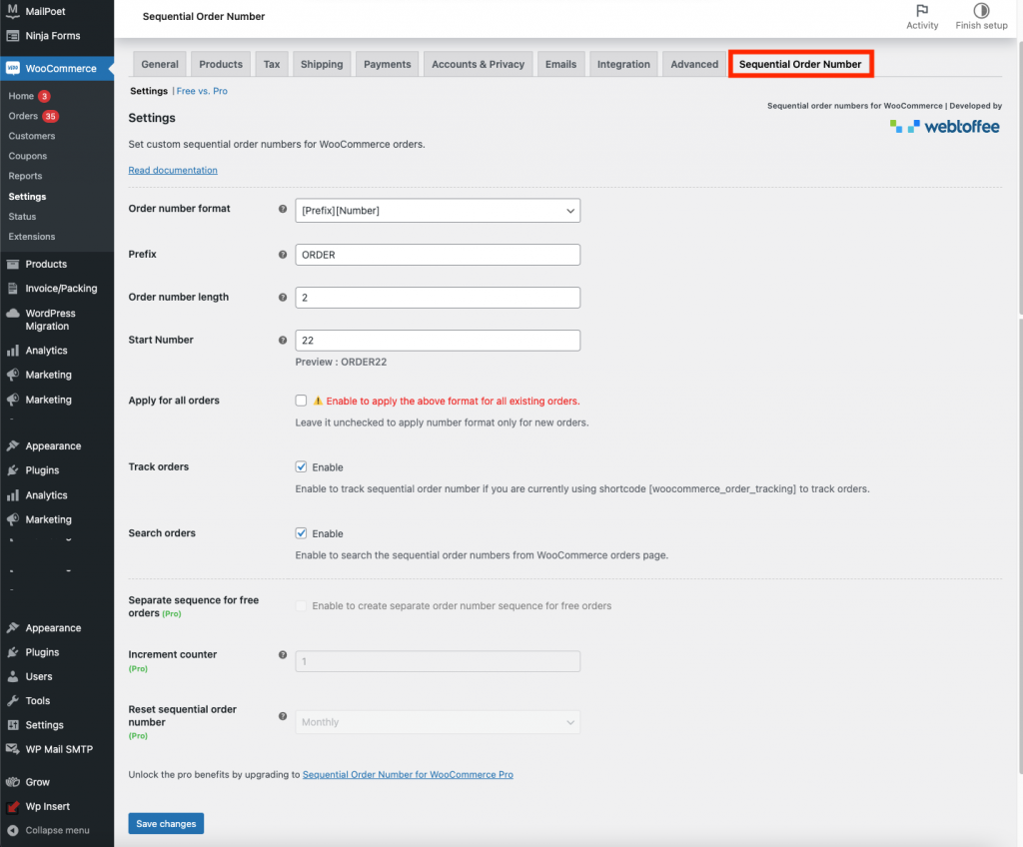This screenshot has height=847, width=1023.
Task: Click the WordPress Migration cloud icon
Action: point(12,314)
